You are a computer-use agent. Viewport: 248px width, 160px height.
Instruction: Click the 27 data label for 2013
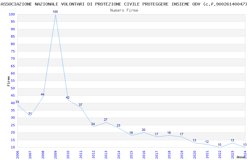tap(106, 120)
